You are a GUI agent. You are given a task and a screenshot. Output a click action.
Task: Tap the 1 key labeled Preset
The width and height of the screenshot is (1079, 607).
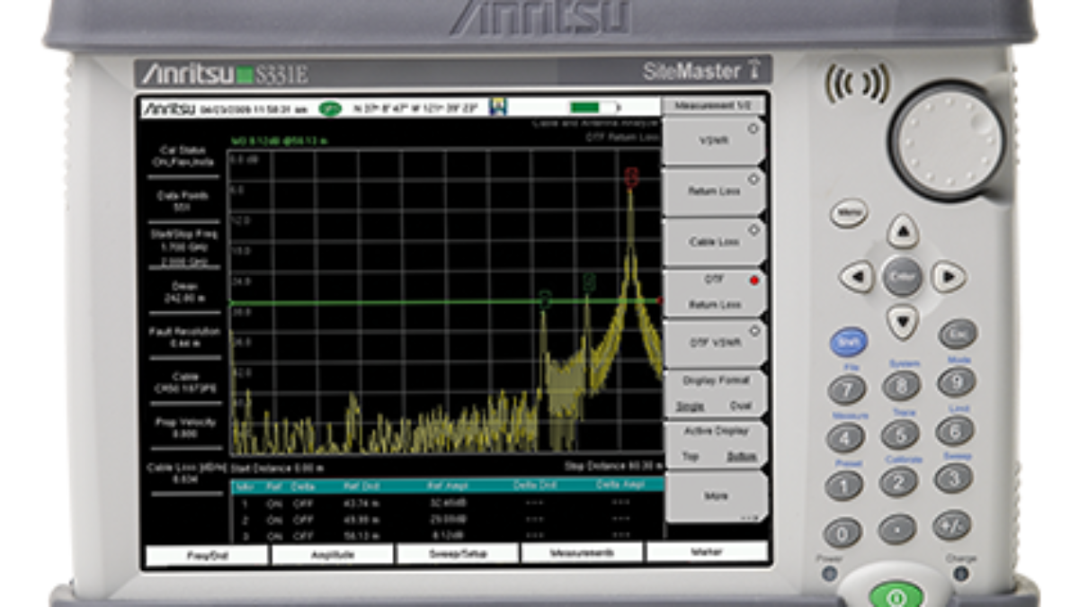click(x=843, y=486)
